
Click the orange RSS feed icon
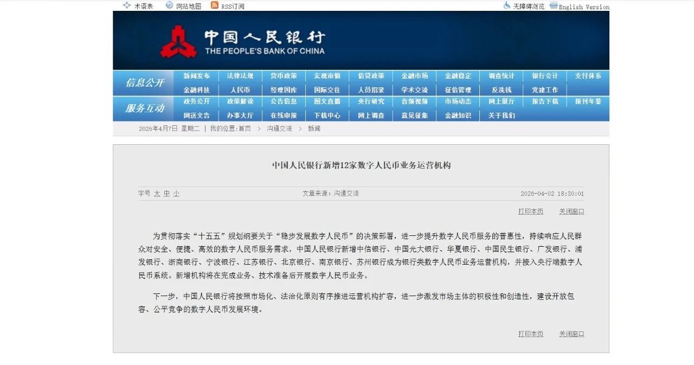pos(215,5)
